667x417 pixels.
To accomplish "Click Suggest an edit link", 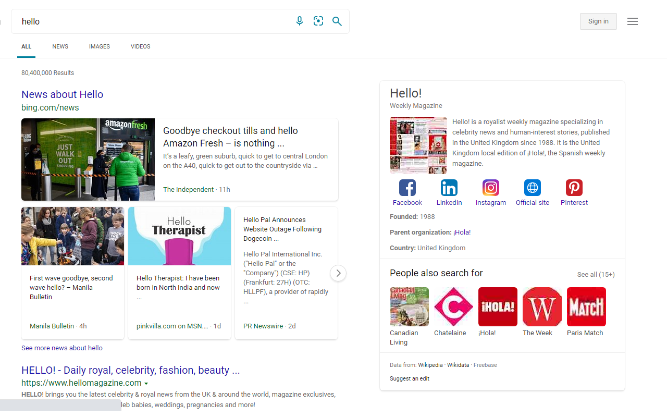I will [409, 378].
